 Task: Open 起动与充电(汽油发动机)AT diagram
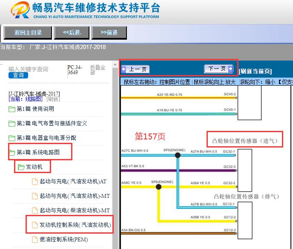tap(73, 182)
